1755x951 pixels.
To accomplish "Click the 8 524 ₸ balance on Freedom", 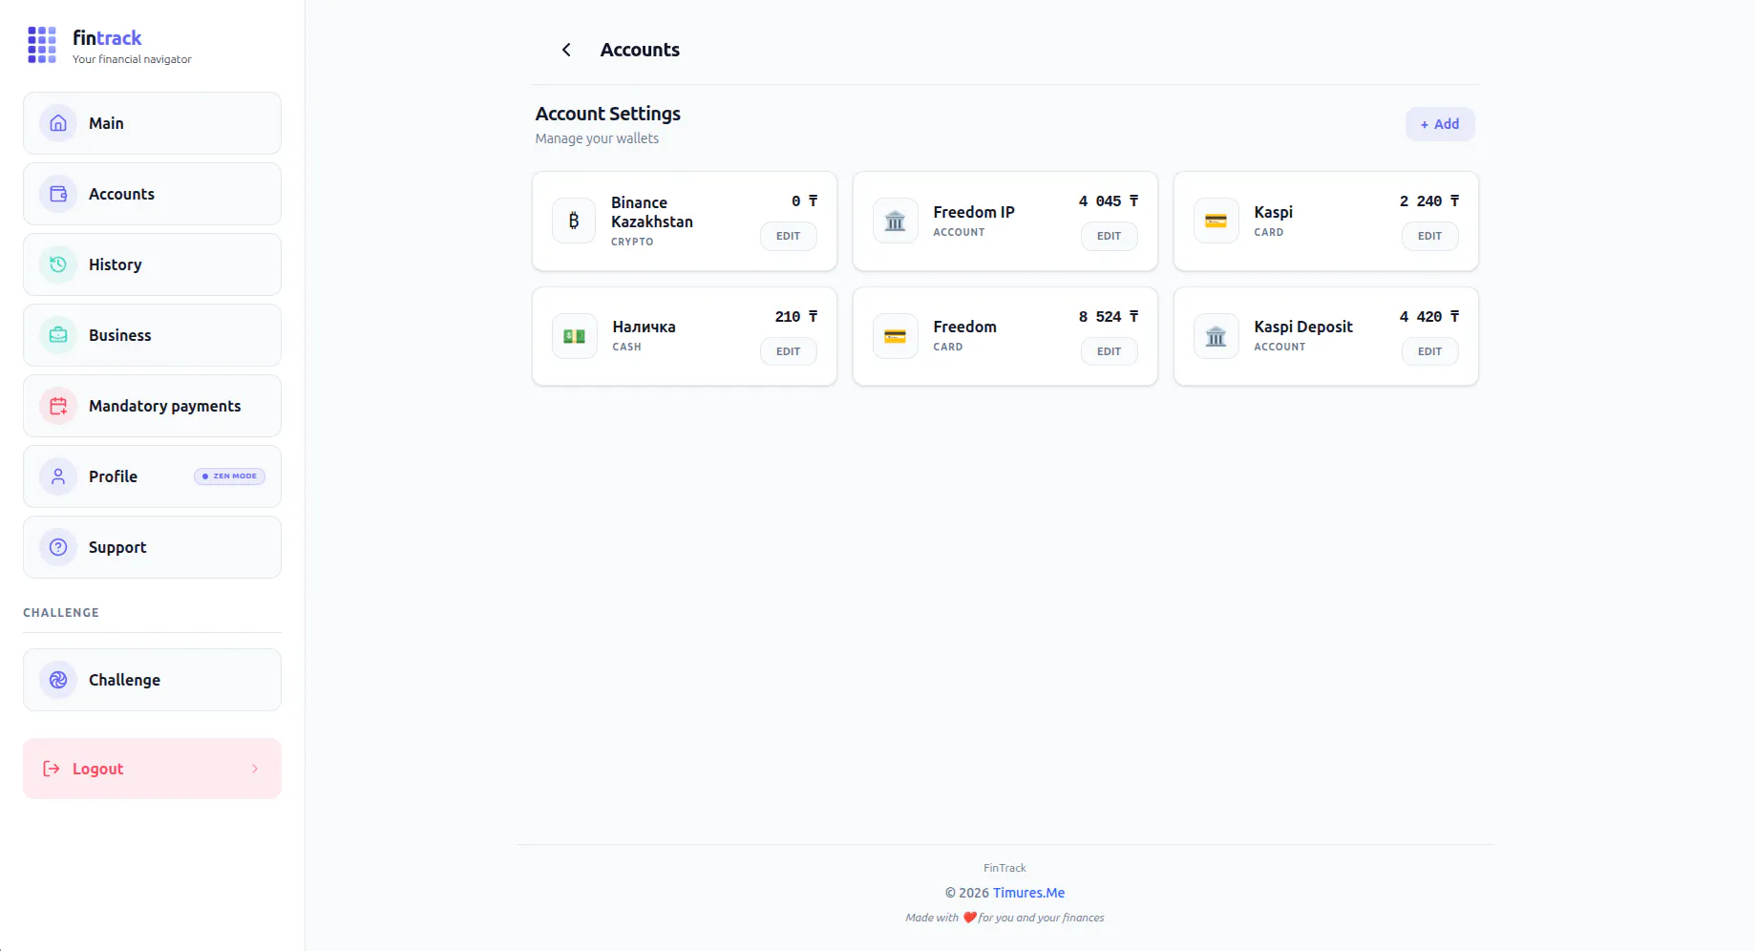I will [x=1109, y=317].
